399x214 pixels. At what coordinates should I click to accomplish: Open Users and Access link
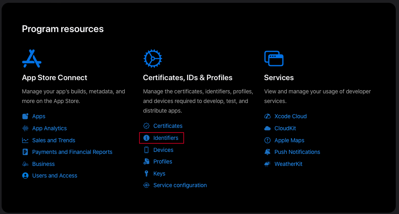coord(55,176)
